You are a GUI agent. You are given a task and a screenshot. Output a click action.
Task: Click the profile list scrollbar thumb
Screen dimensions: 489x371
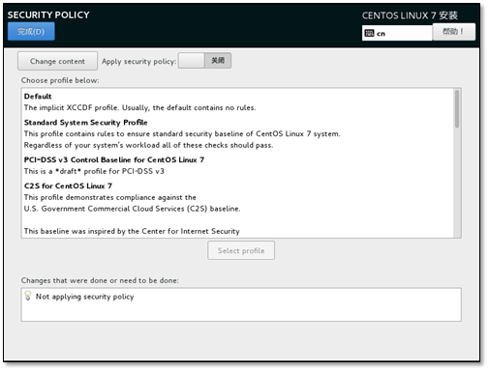[x=457, y=109]
